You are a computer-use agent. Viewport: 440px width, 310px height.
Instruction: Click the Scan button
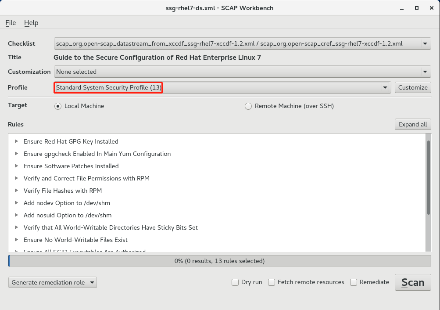pyautogui.click(x=413, y=282)
